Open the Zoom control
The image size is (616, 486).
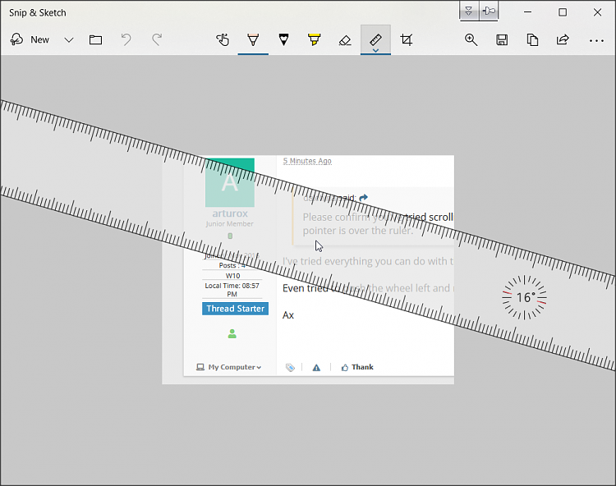coord(471,39)
